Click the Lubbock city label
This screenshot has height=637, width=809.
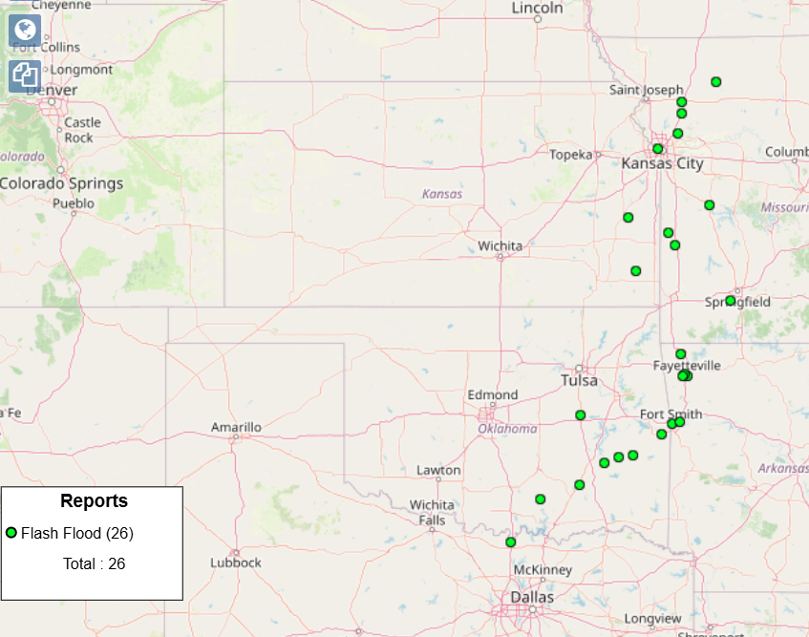(x=236, y=563)
